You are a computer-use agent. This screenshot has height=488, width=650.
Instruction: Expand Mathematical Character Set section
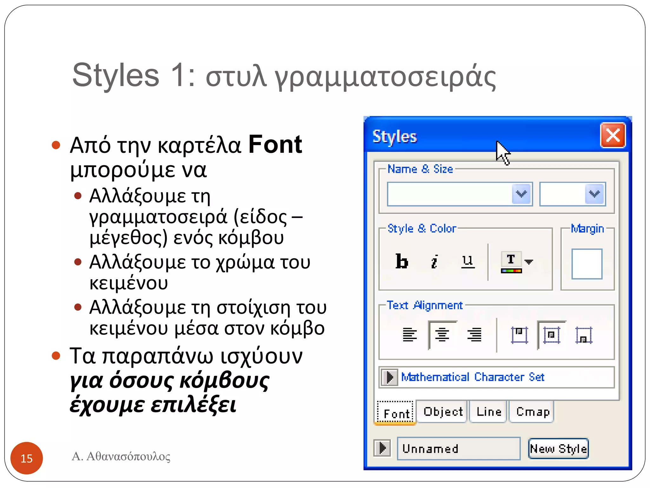(x=389, y=377)
